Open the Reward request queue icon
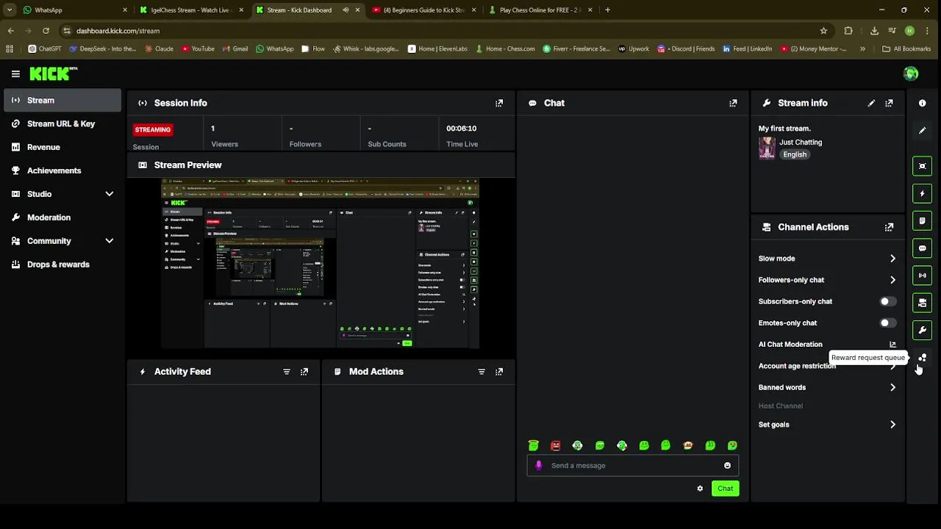 point(922,358)
